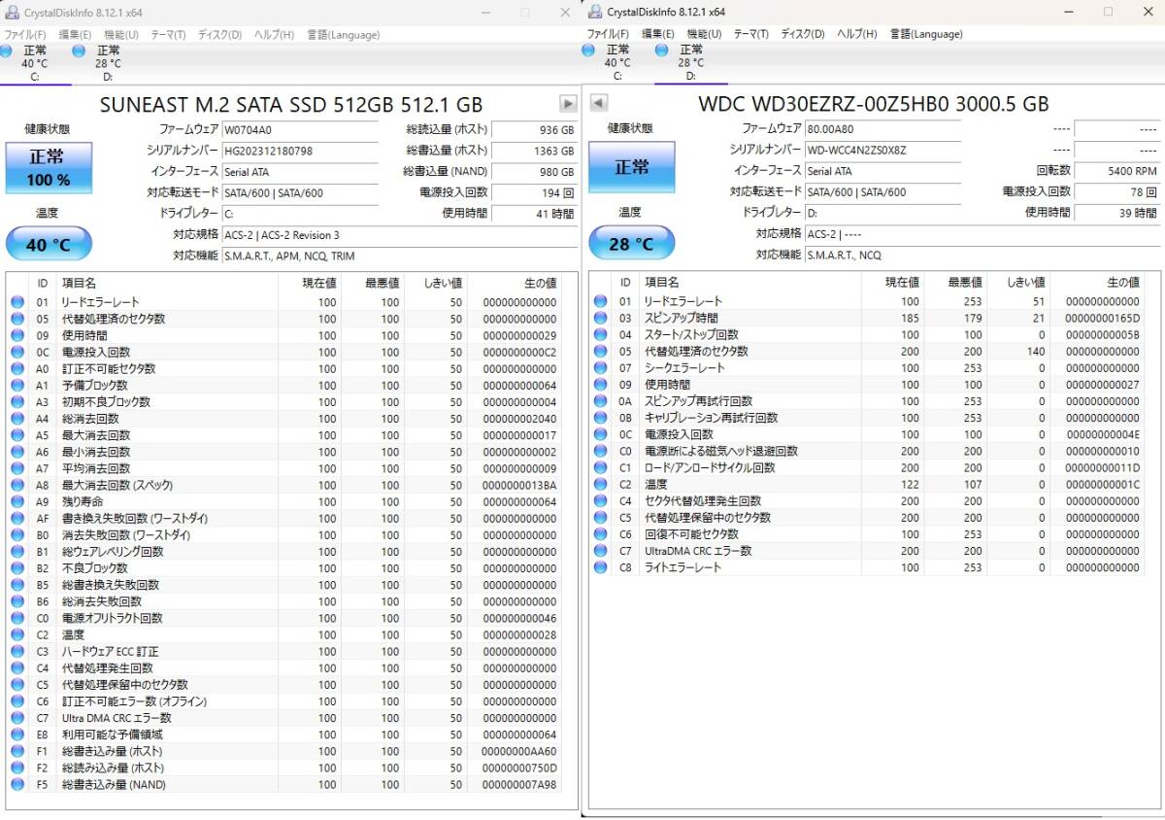The height and width of the screenshot is (820, 1165).
Task: Open 編集 menu in left window
Action: click(x=75, y=34)
